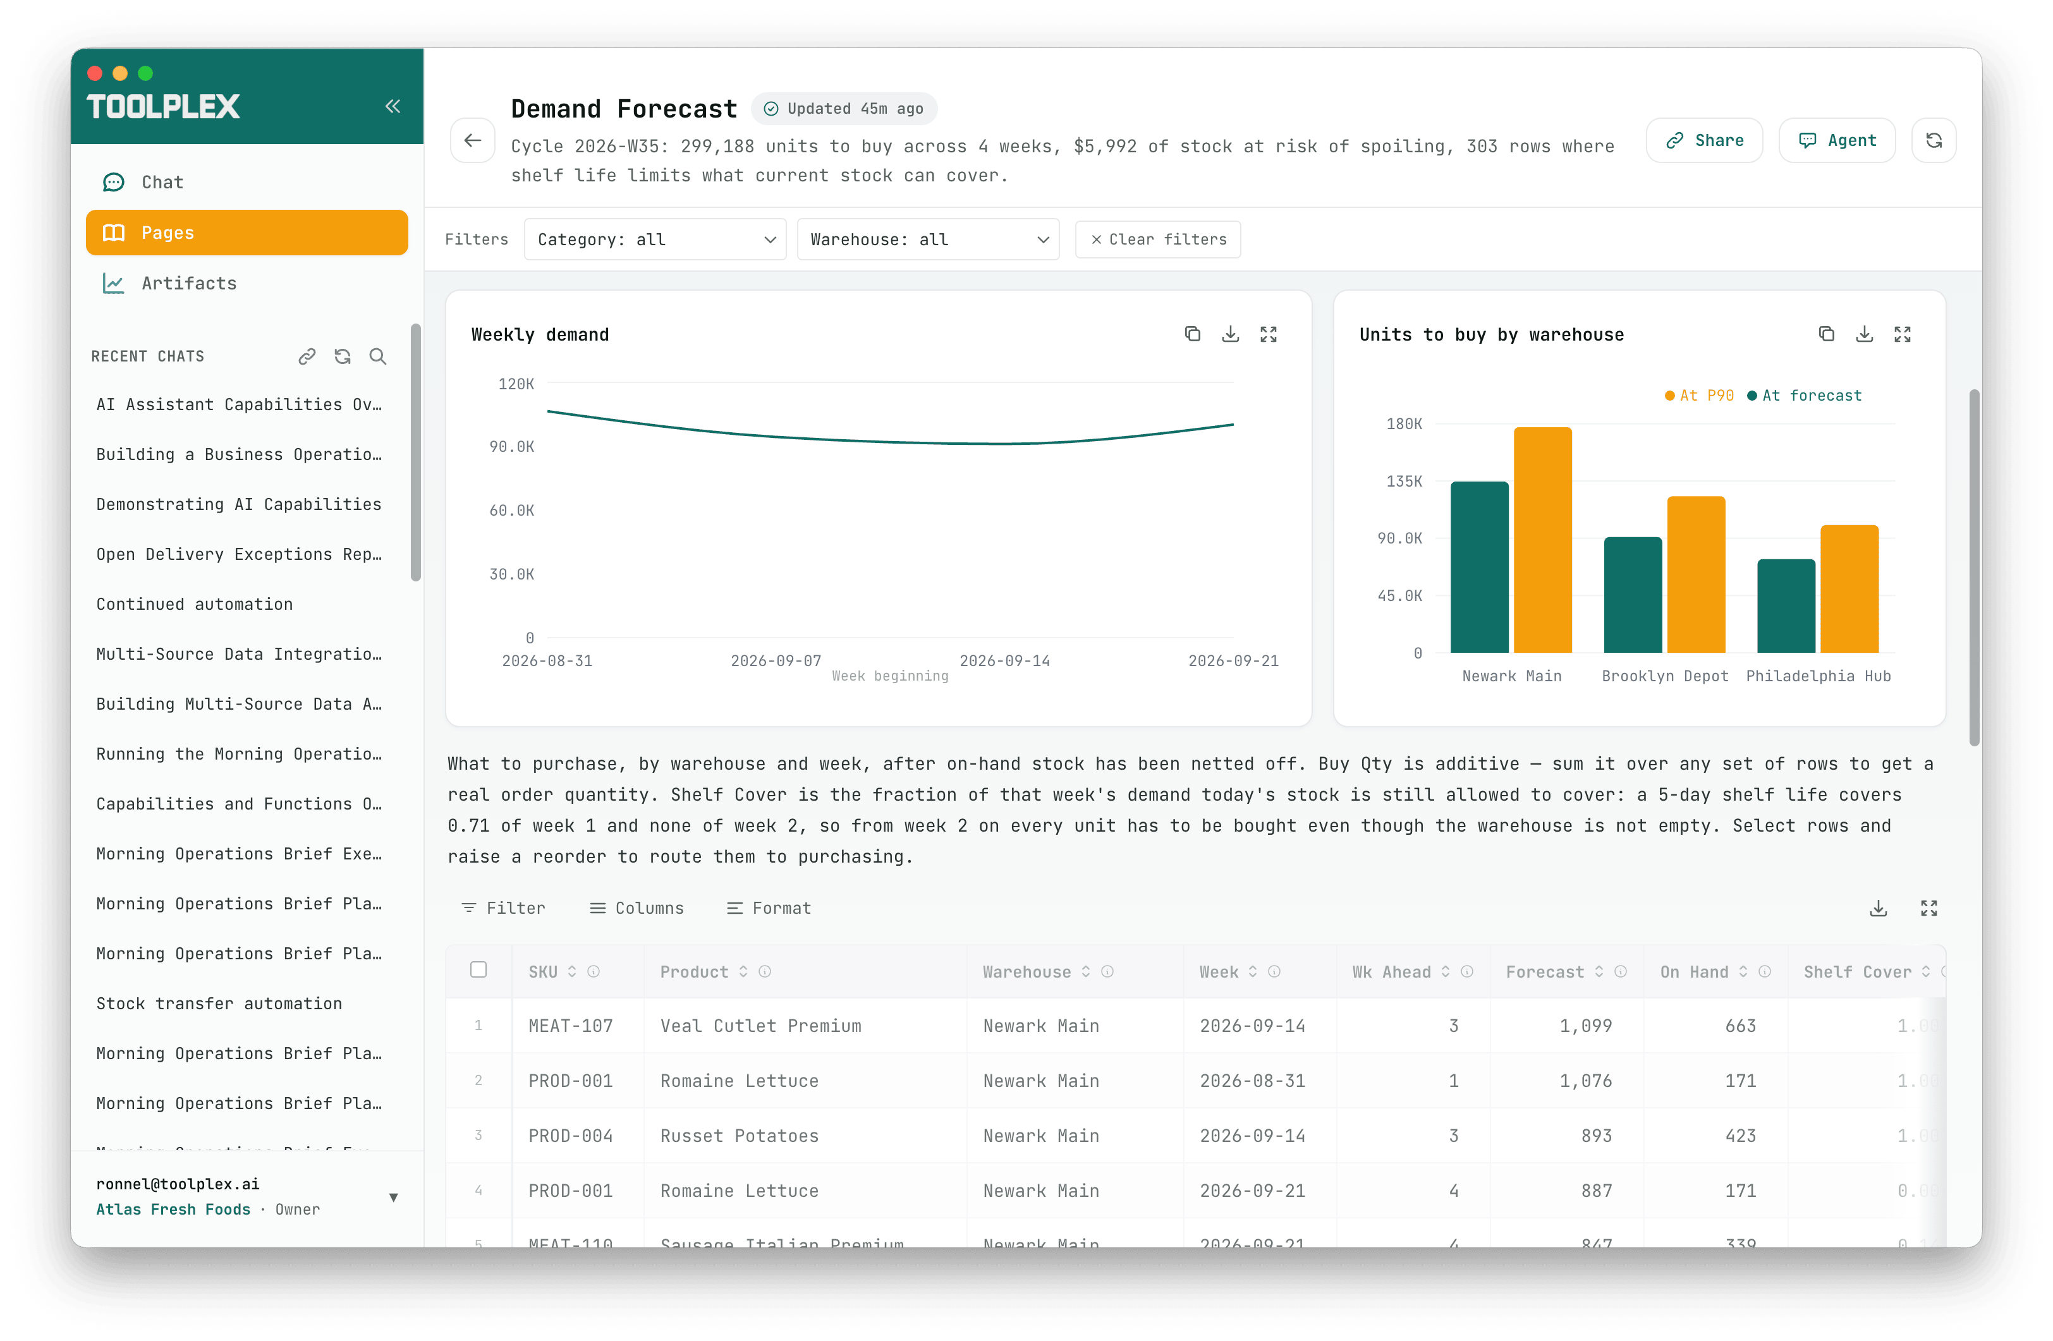Screen dimensions: 2053x1341
Task: Sort by Wk Ahead column
Action: point(1445,971)
